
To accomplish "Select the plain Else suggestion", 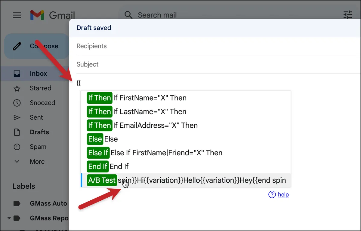I will pos(186,139).
